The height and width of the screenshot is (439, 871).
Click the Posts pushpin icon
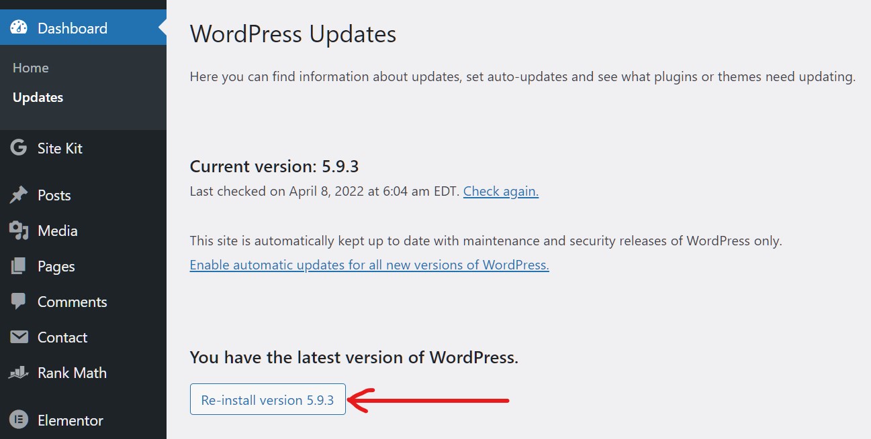pyautogui.click(x=19, y=195)
